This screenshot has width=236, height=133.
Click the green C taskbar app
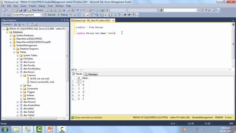(x=39, y=129)
